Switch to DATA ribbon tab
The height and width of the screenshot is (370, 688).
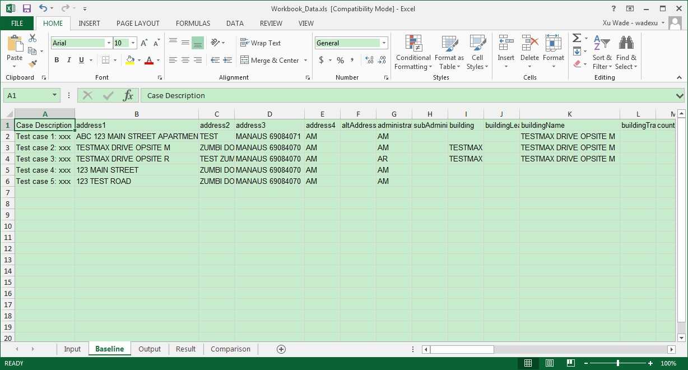235,24
